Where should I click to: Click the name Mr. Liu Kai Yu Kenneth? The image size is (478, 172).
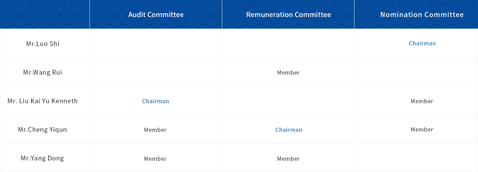pos(43,101)
